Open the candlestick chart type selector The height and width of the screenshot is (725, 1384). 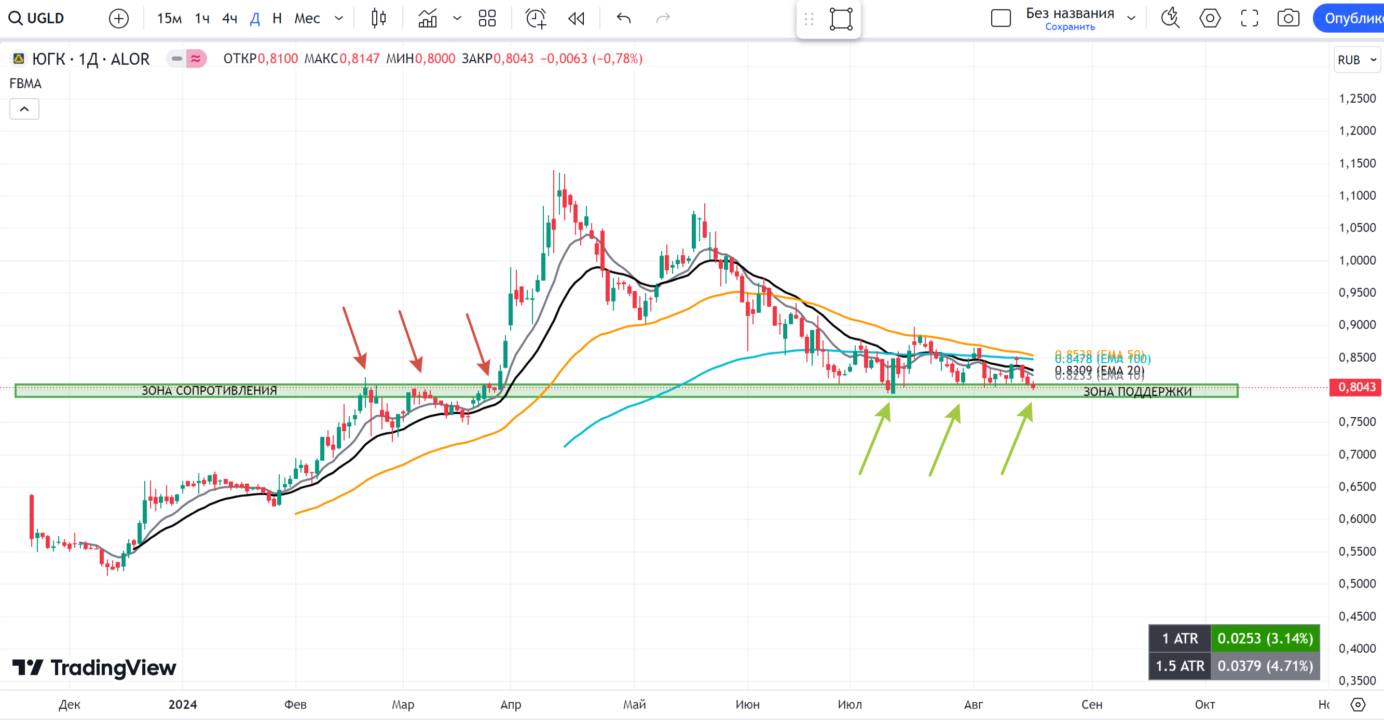tap(378, 18)
